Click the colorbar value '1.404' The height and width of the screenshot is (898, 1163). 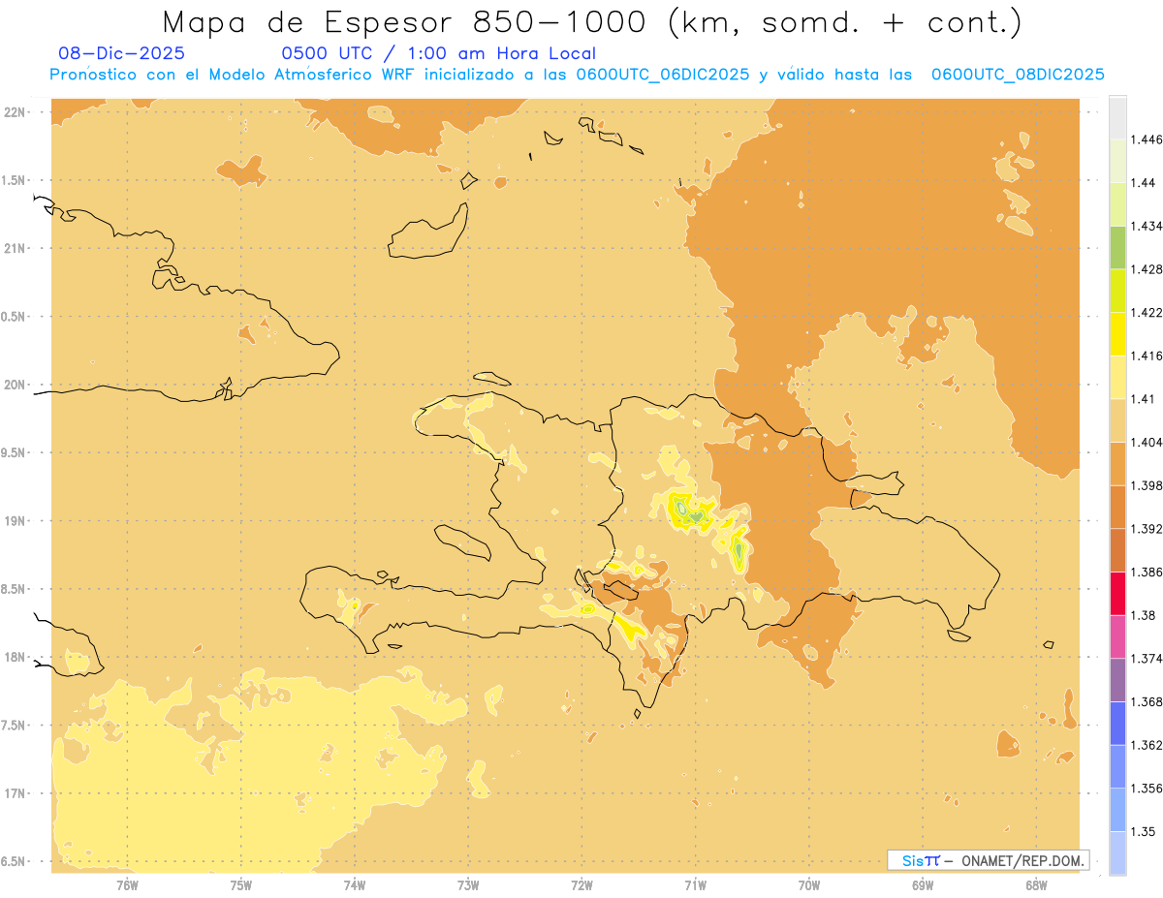tap(1147, 442)
